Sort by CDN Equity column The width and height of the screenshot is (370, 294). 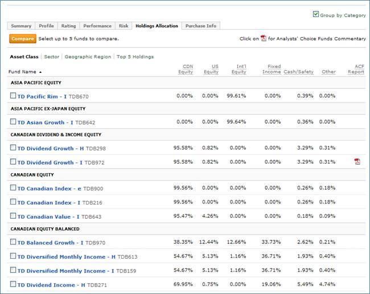(x=186, y=69)
